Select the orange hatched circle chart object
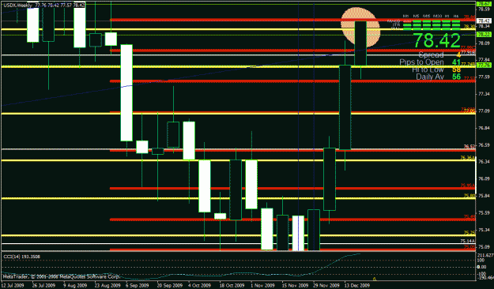This screenshot has height=289, width=494. click(360, 27)
